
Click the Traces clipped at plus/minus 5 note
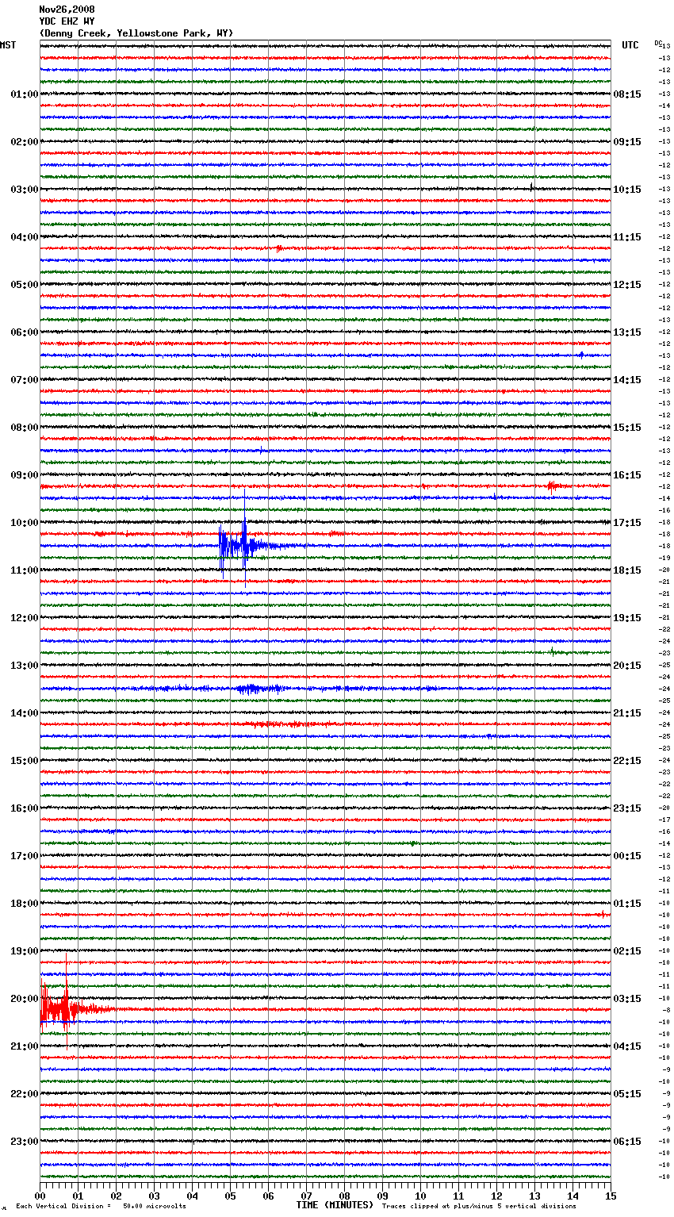tap(479, 1206)
